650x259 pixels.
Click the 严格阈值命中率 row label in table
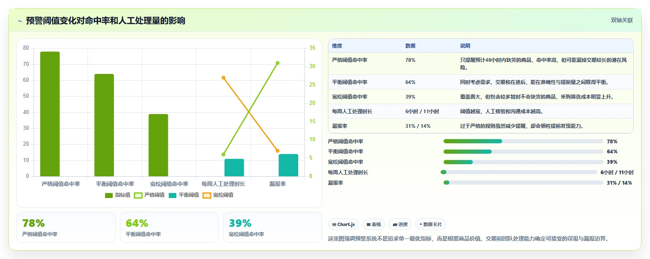(x=350, y=60)
